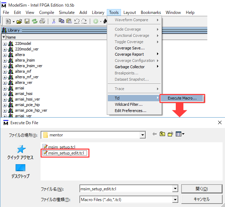This screenshot has height=207, width=225.
Task: Click the Tools menu
Action: [x=114, y=13]
